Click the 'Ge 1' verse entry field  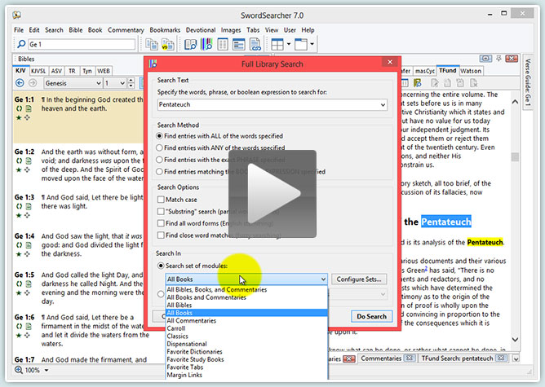coord(82,45)
